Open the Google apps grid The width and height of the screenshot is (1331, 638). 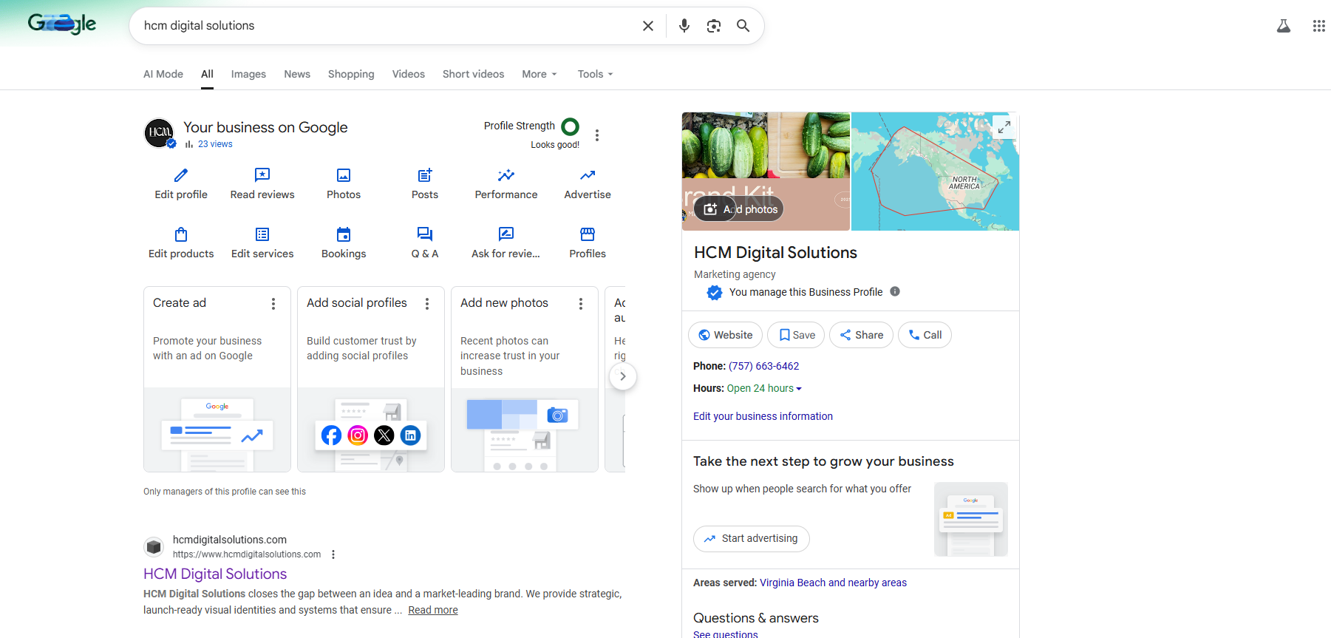(1319, 26)
